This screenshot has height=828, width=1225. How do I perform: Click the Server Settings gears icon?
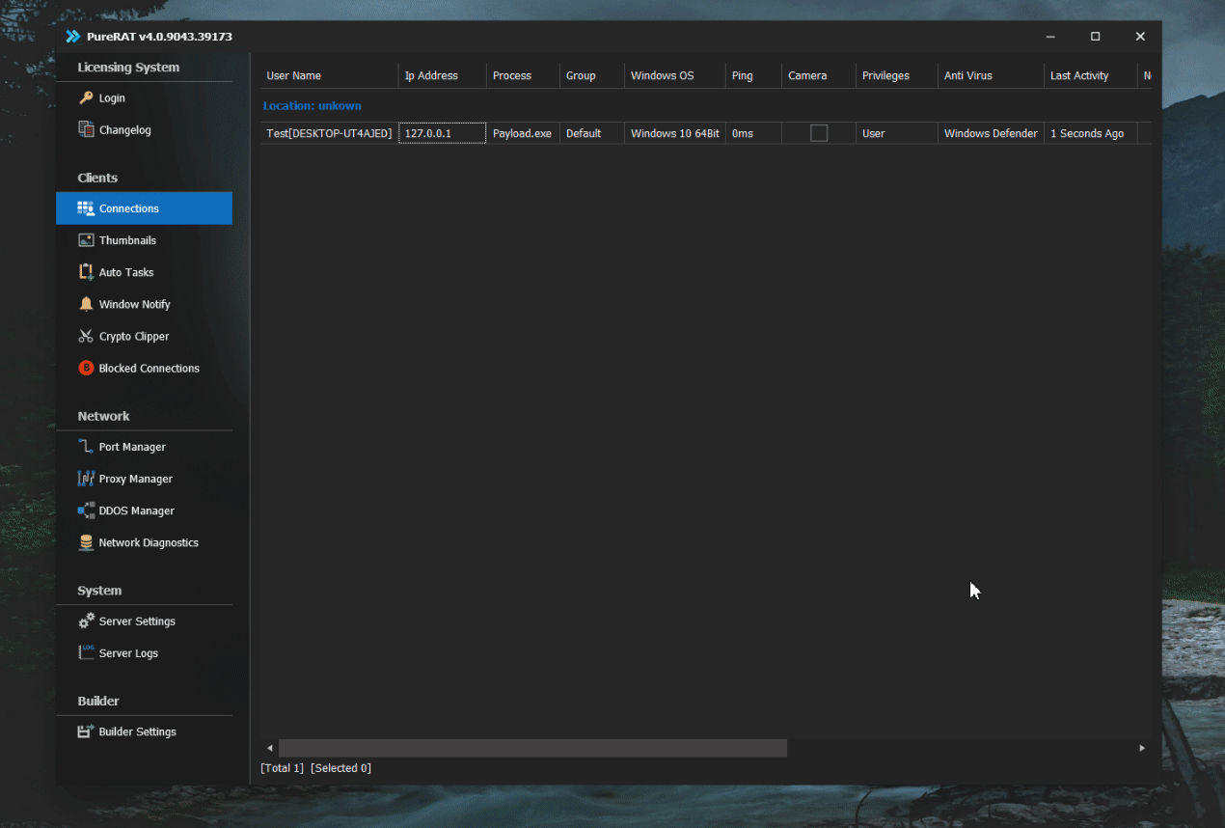click(86, 621)
